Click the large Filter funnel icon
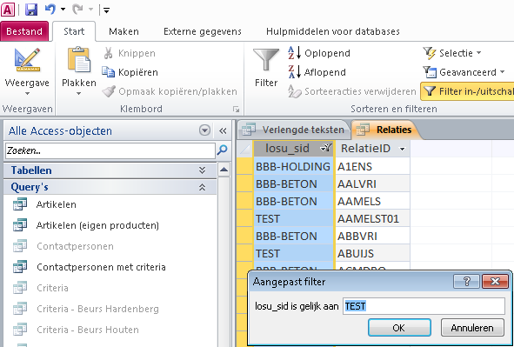The width and height of the screenshot is (514, 347). (x=266, y=61)
